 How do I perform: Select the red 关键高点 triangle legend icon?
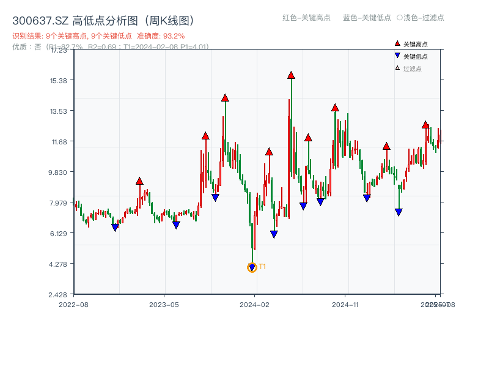click(397, 43)
